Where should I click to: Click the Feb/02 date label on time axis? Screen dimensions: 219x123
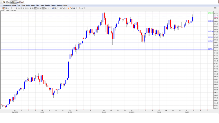[159, 112]
